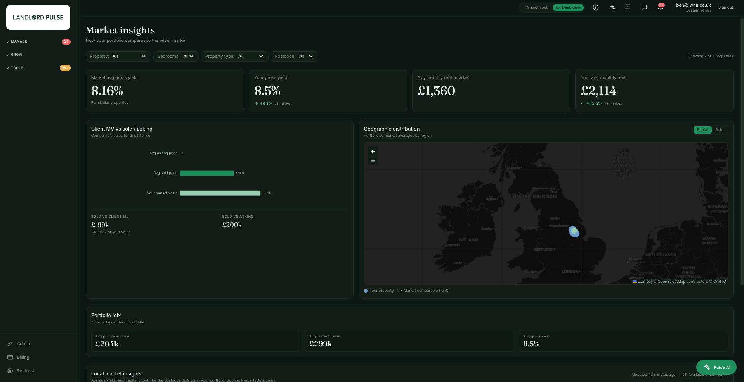Open the Bedrooms filter dropdown
The width and height of the screenshot is (744, 382).
coord(176,56)
